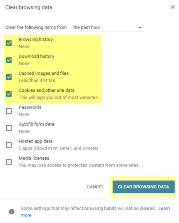The height and width of the screenshot is (223, 179).
Task: Uncheck the Browsing history checkbox
Action: [9, 43]
